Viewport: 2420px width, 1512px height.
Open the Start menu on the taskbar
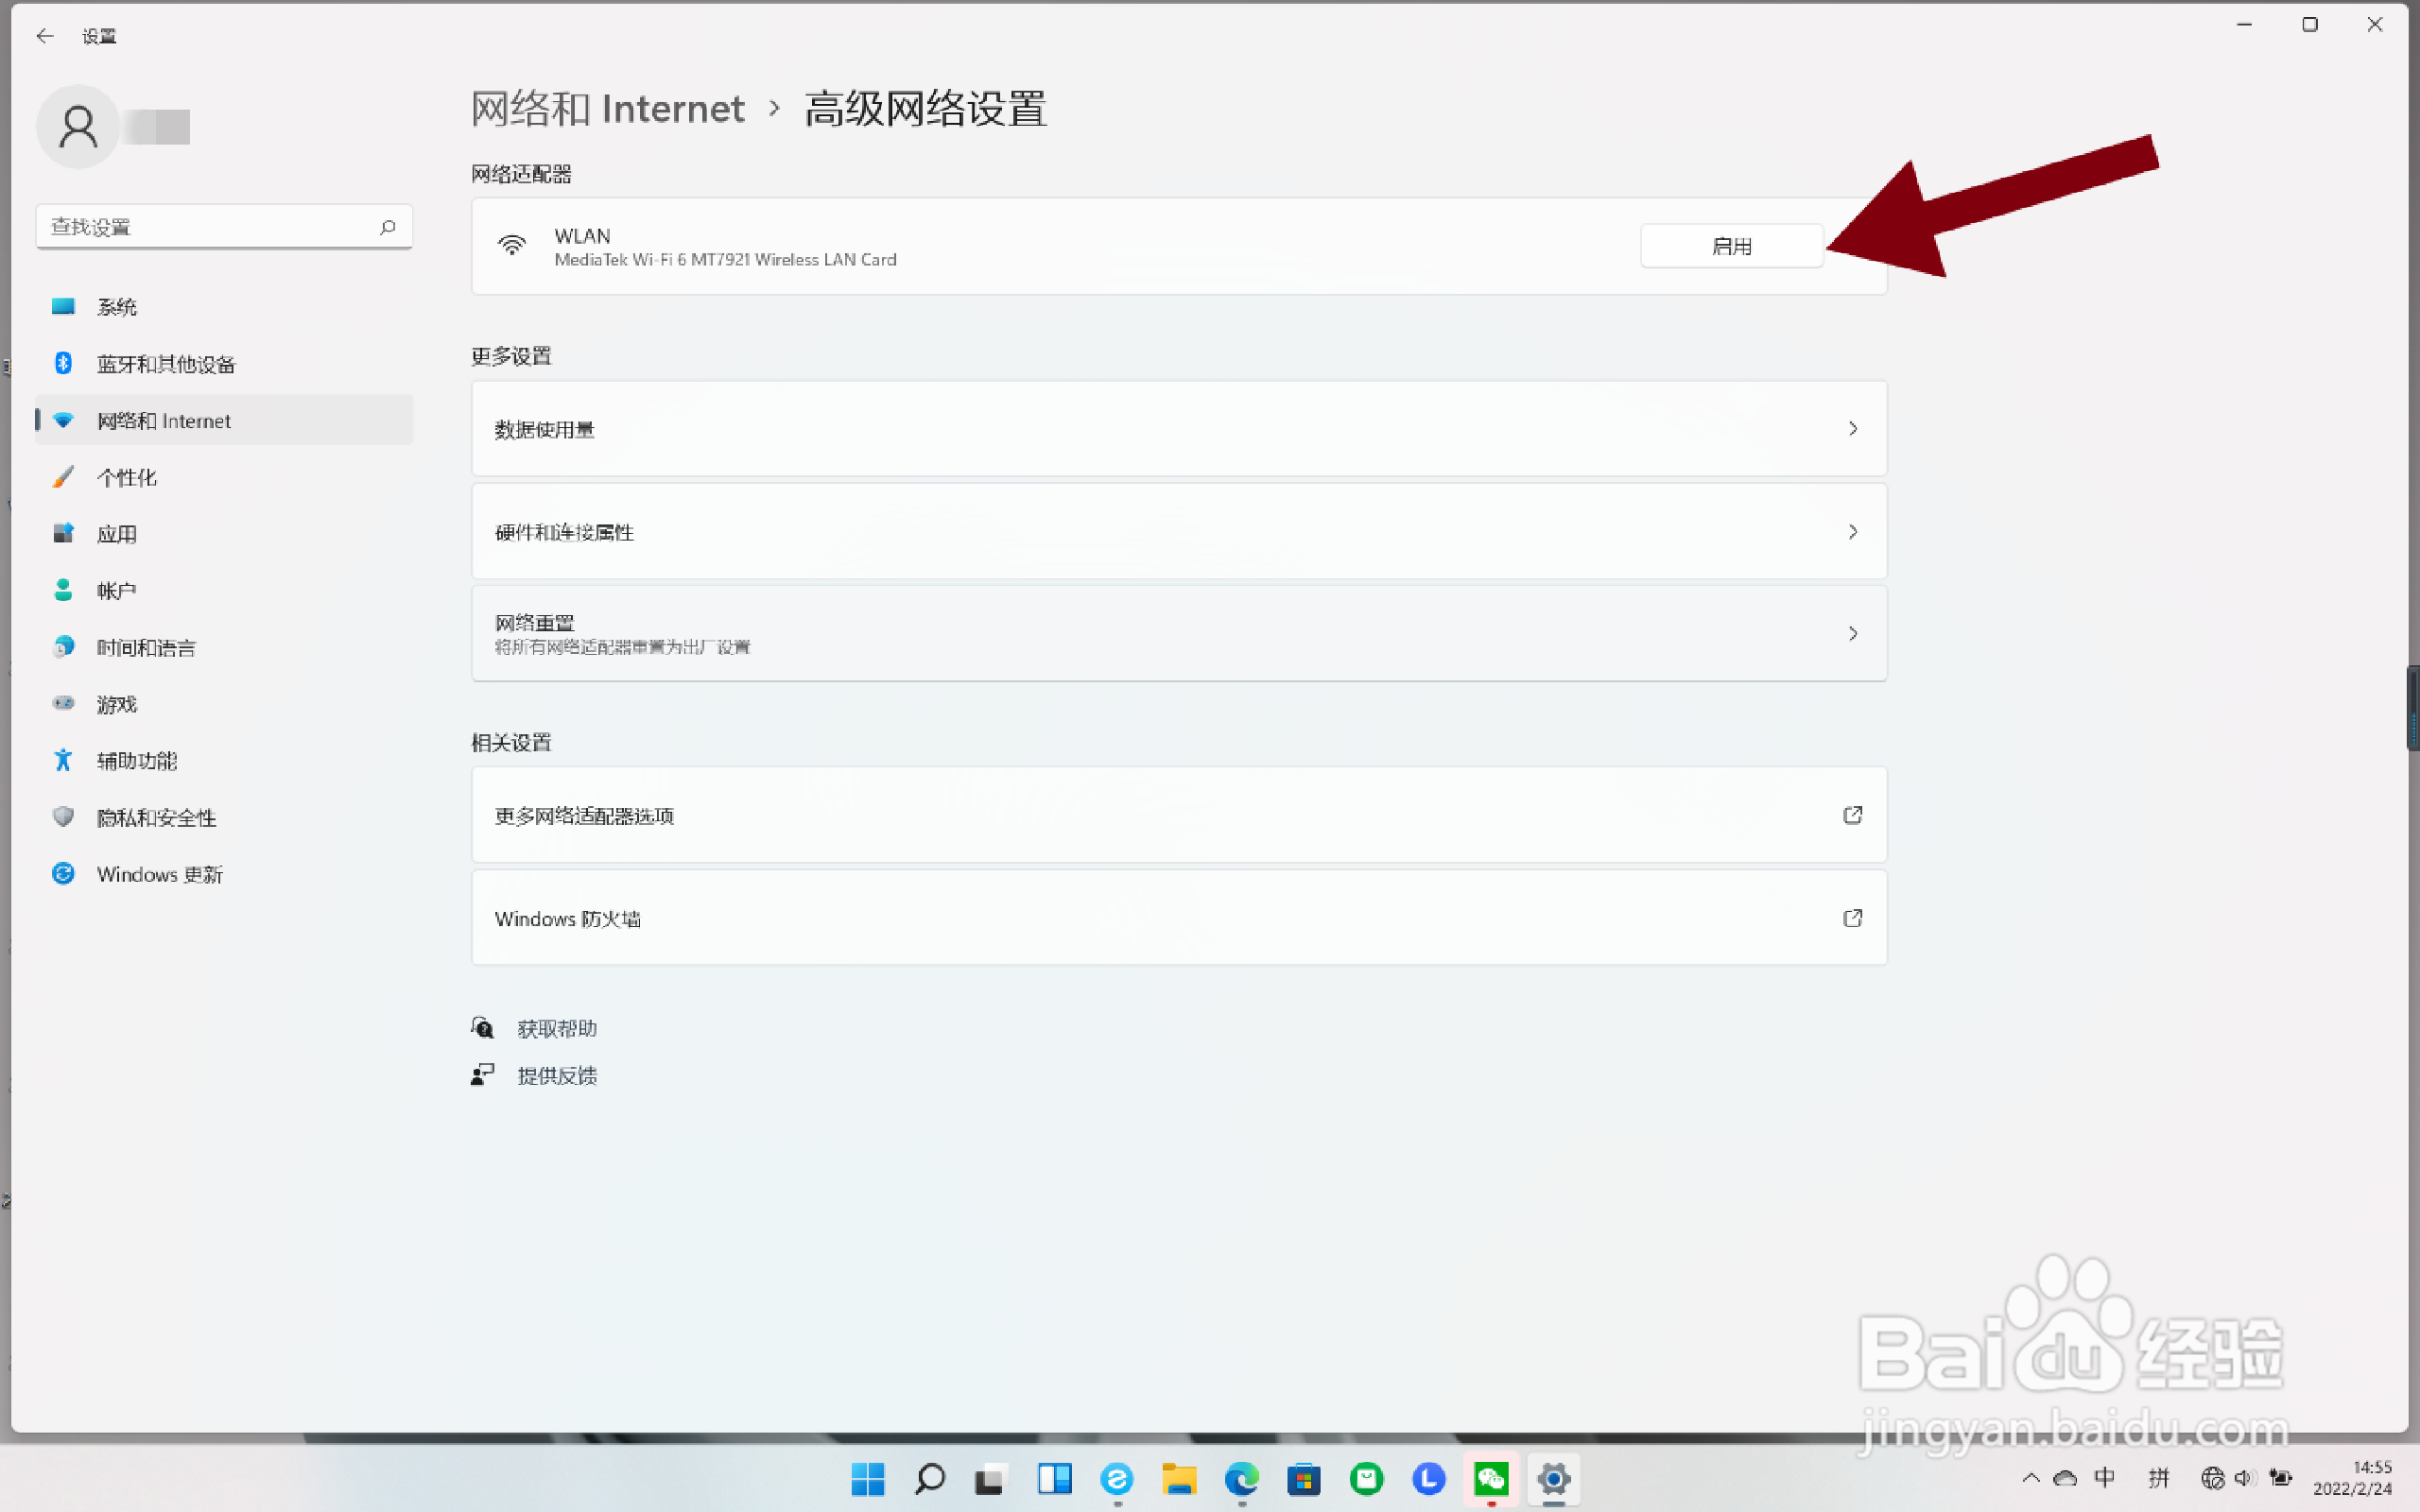pos(866,1479)
